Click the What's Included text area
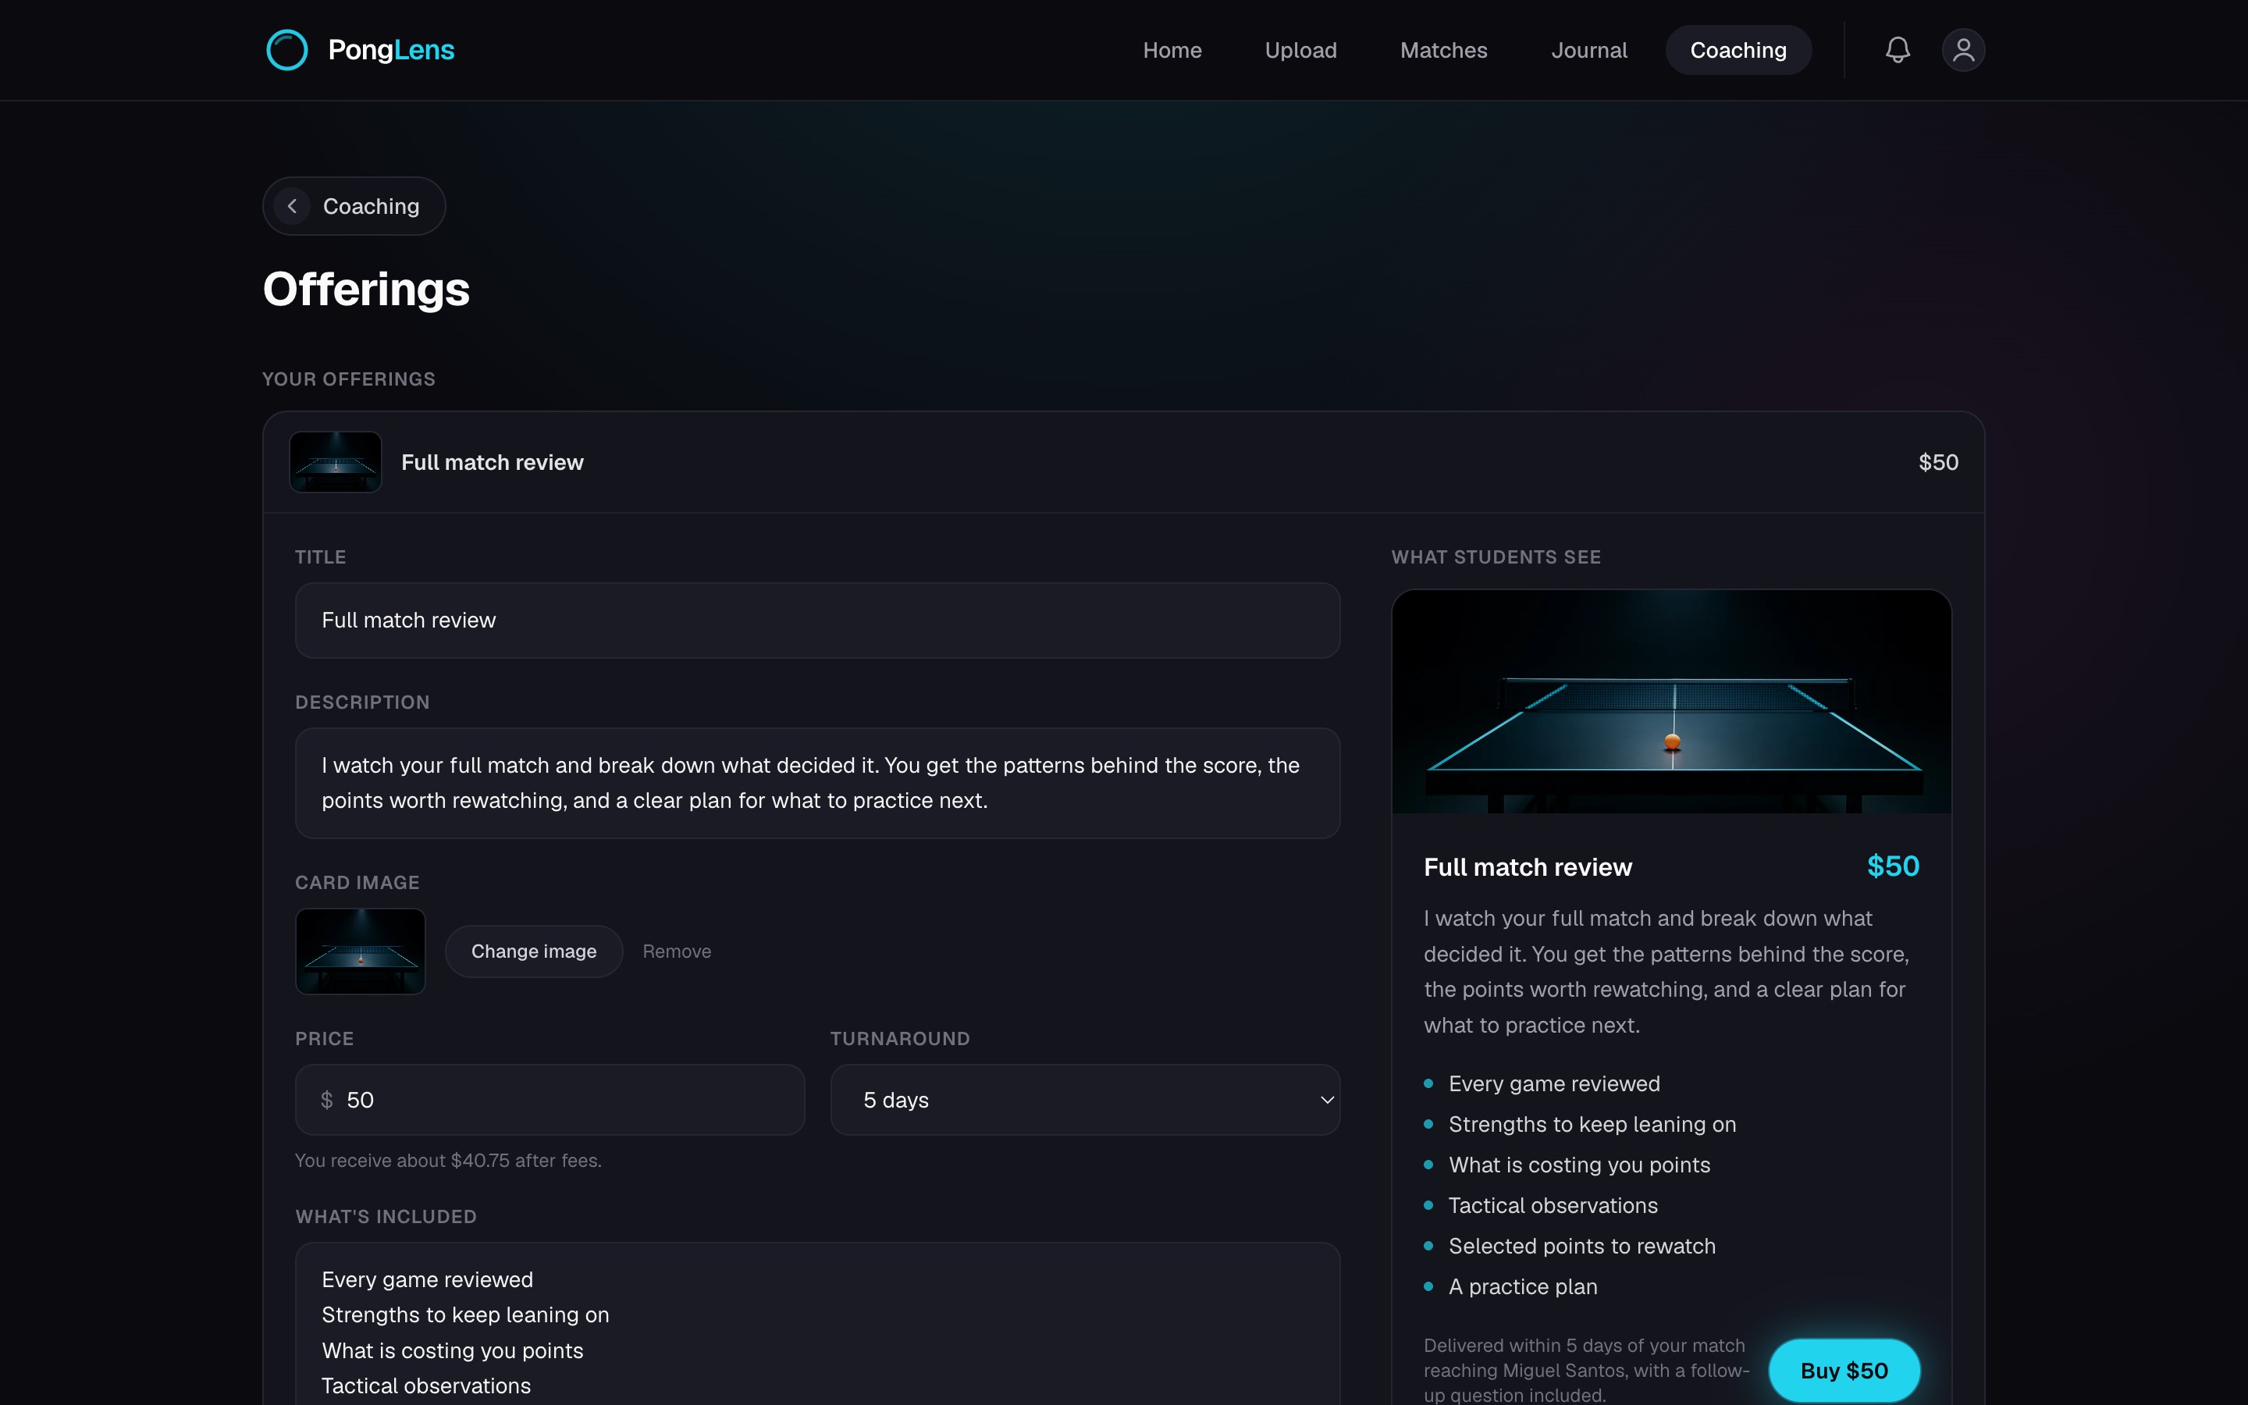 pyautogui.click(x=816, y=1324)
